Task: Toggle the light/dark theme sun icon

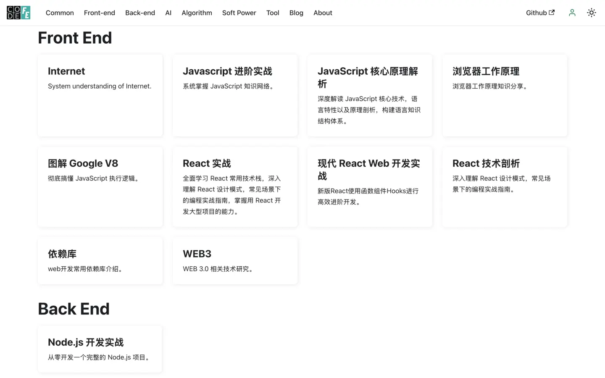Action: click(x=591, y=13)
